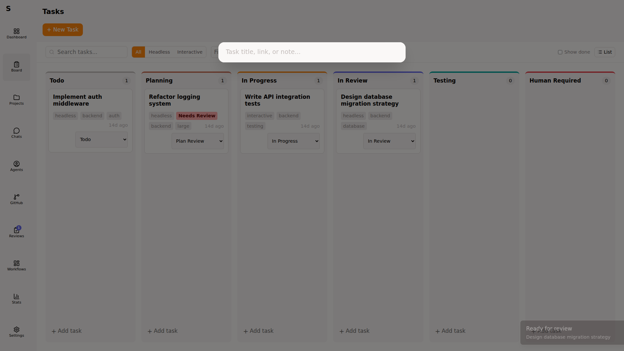624x351 pixels.
Task: Focus the task title quick-add input
Action: click(x=311, y=52)
